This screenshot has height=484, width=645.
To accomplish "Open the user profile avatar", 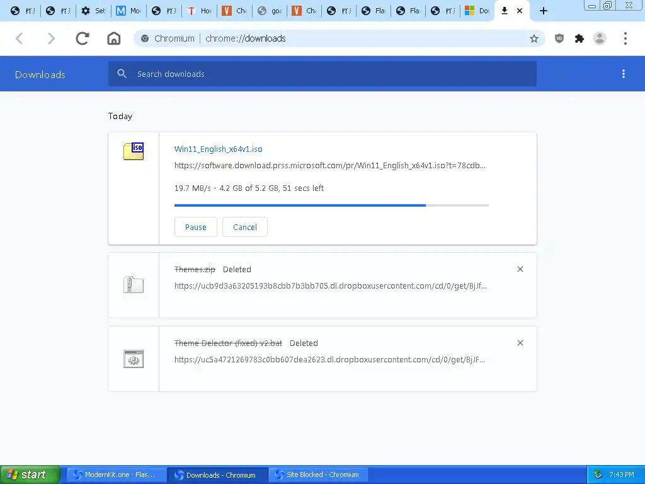I will point(600,38).
